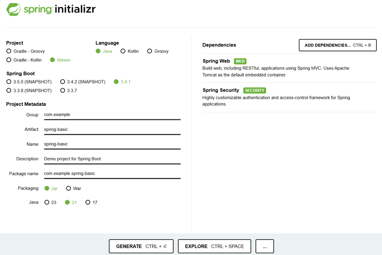
Task: Choose Gradle - Kotlin project option
Action: point(9,60)
